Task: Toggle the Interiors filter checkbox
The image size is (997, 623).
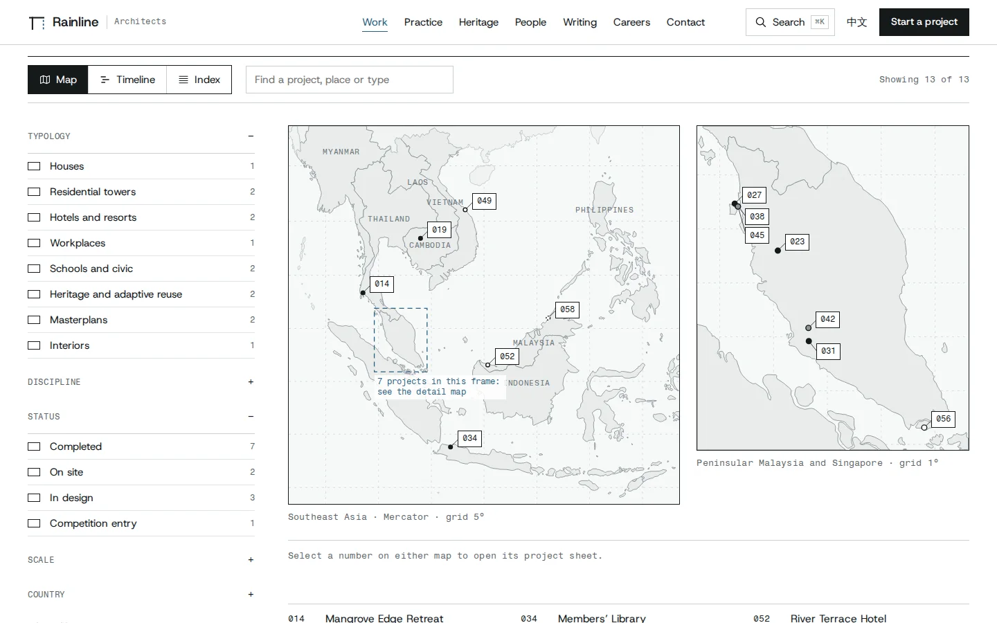Action: click(x=34, y=345)
